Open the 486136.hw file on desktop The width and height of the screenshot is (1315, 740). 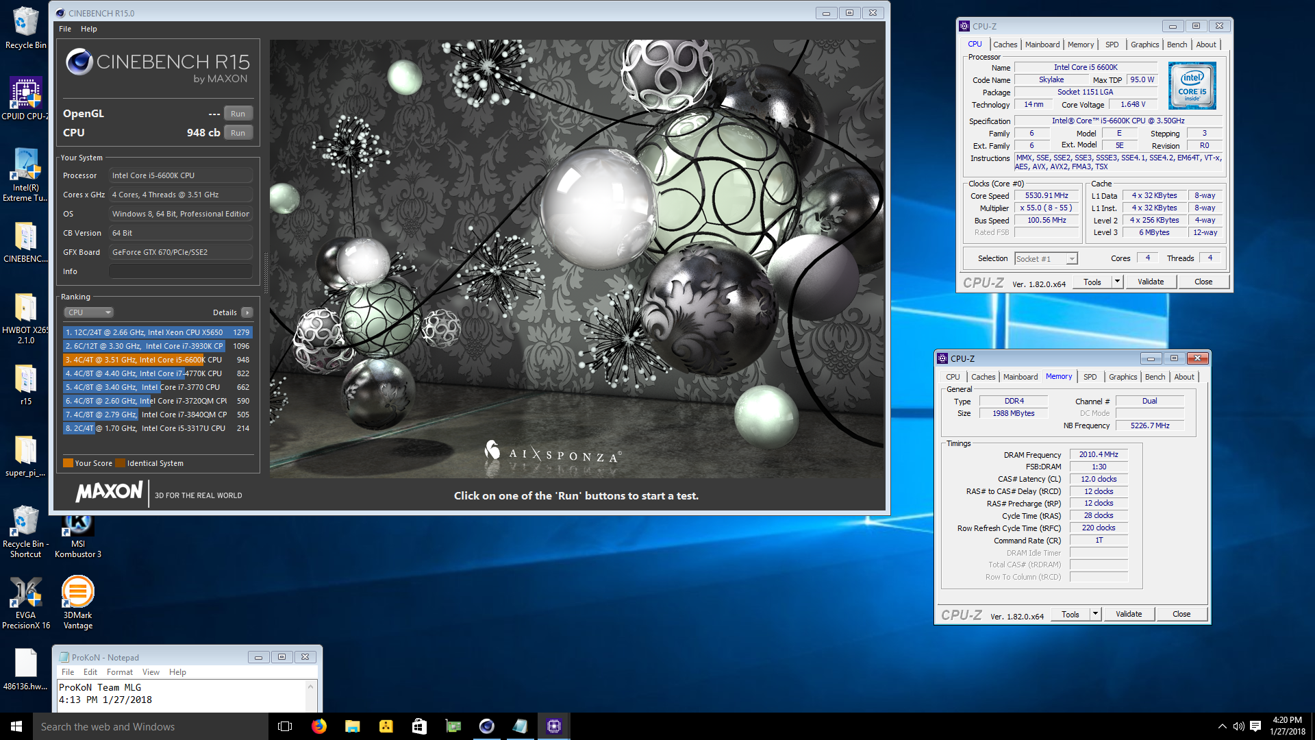point(25,669)
